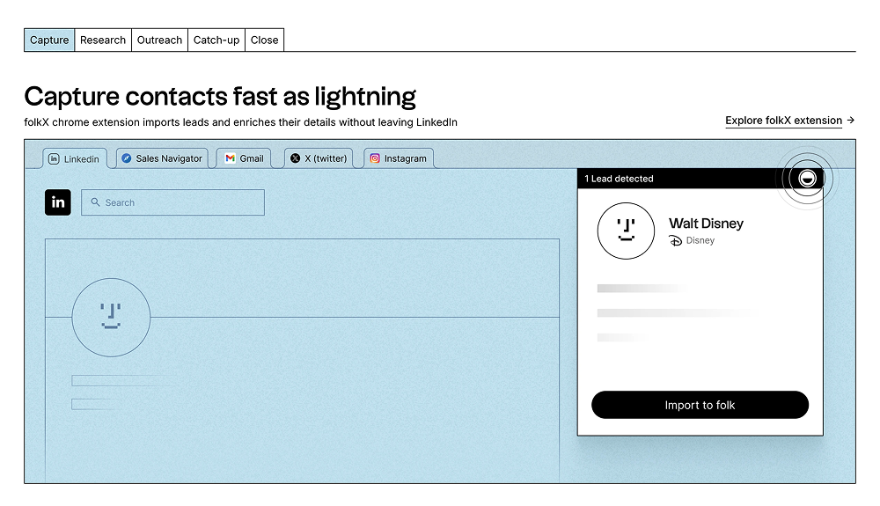880x506 pixels.
Task: Click the X logo icon
Action: [295, 158]
